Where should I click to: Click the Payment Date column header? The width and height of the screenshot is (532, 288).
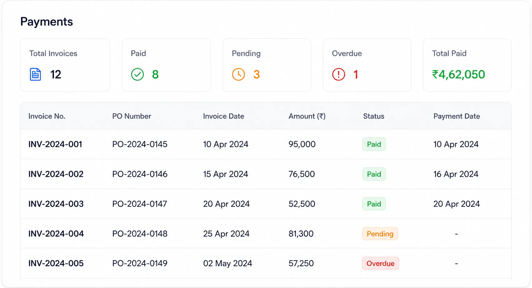pyautogui.click(x=457, y=116)
